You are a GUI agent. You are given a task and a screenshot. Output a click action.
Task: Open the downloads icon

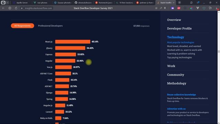(217, 8)
